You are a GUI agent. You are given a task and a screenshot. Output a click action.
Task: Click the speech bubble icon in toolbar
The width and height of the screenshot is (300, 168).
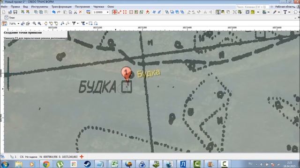click(x=295, y=12)
